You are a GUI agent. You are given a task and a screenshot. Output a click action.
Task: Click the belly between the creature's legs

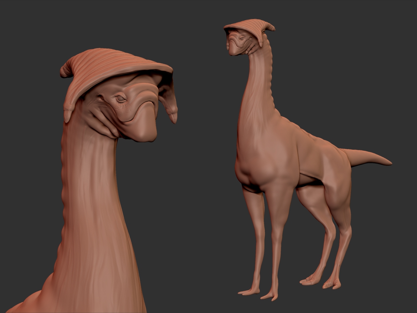tap(309, 181)
